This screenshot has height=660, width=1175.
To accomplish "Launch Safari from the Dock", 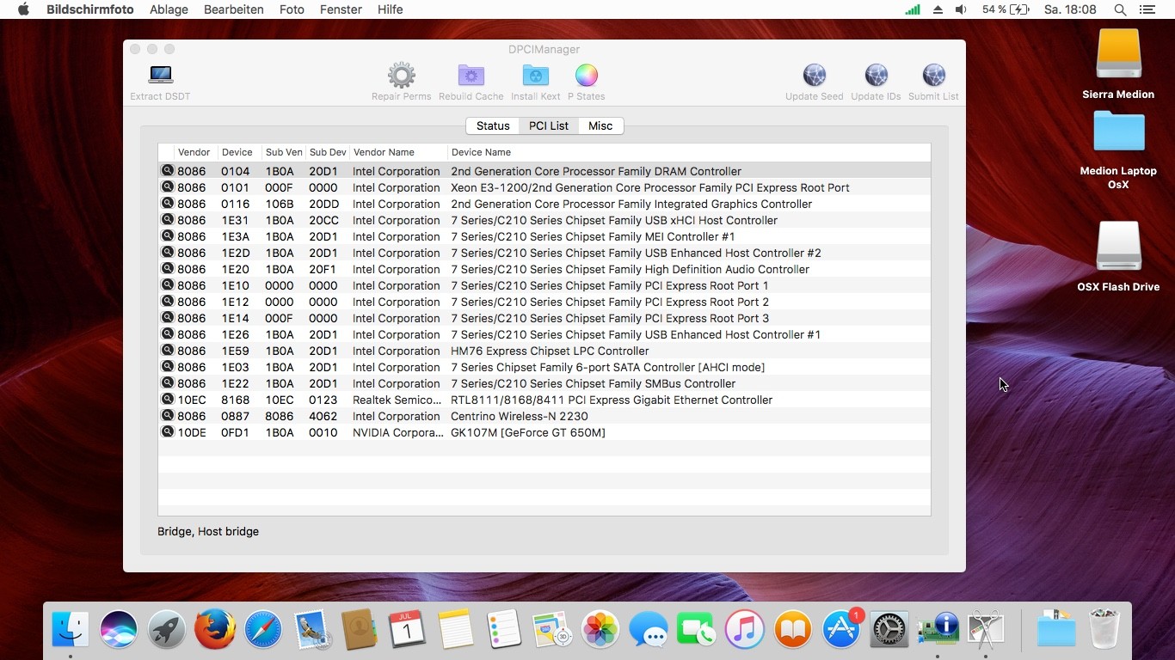I will (x=263, y=629).
